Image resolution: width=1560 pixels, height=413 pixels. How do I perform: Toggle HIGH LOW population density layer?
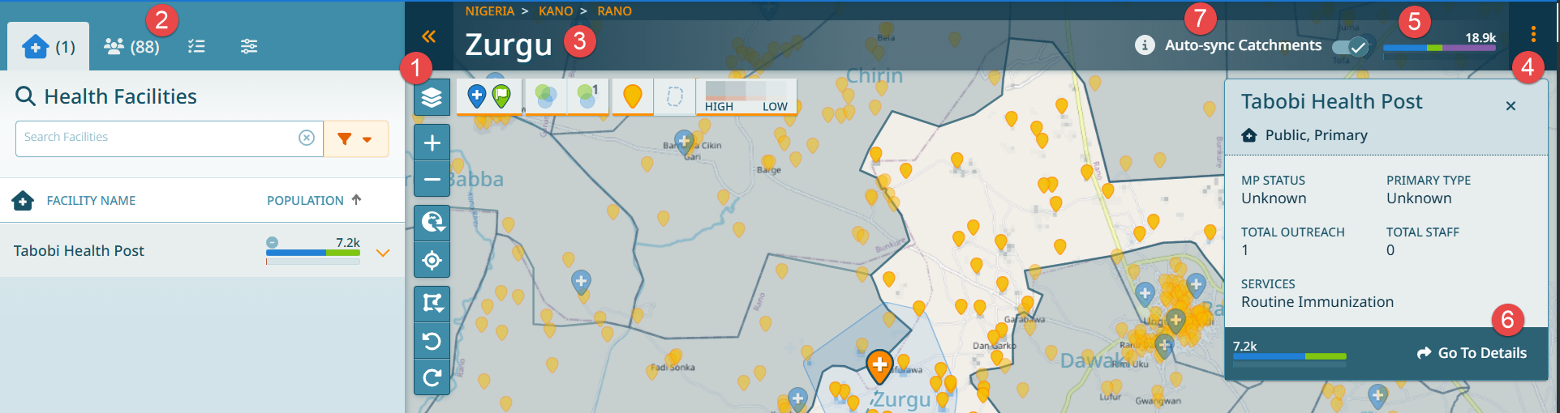pos(746,97)
